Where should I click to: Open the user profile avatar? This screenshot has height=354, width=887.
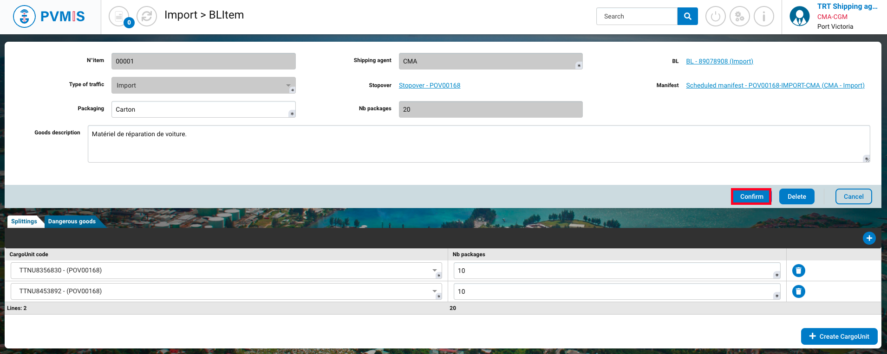(x=799, y=17)
